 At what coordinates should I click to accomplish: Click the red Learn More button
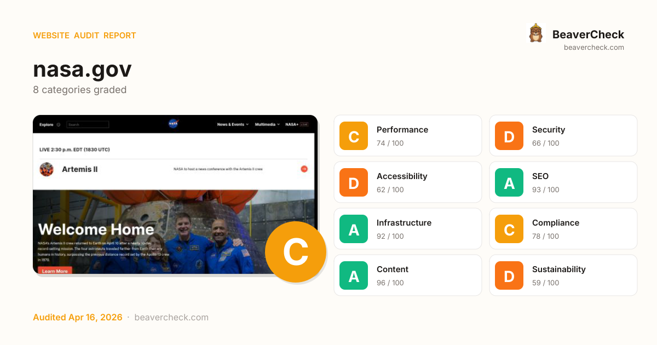point(55,271)
